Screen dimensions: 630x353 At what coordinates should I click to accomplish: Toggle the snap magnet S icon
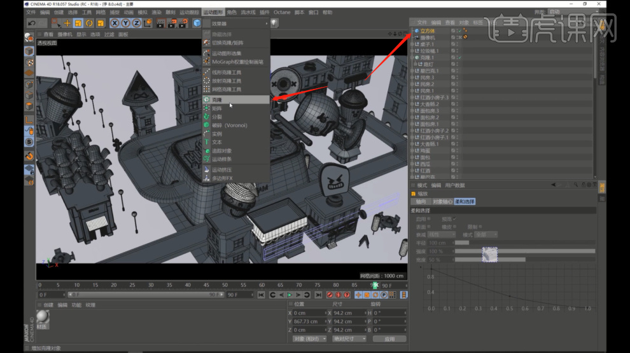29,142
